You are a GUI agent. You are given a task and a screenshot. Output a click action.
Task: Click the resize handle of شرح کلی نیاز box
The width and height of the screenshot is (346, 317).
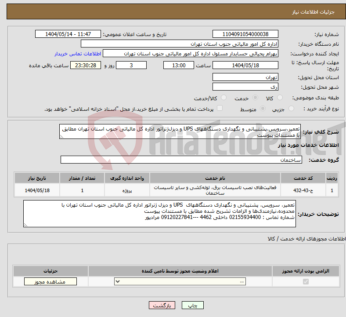coord(61,137)
